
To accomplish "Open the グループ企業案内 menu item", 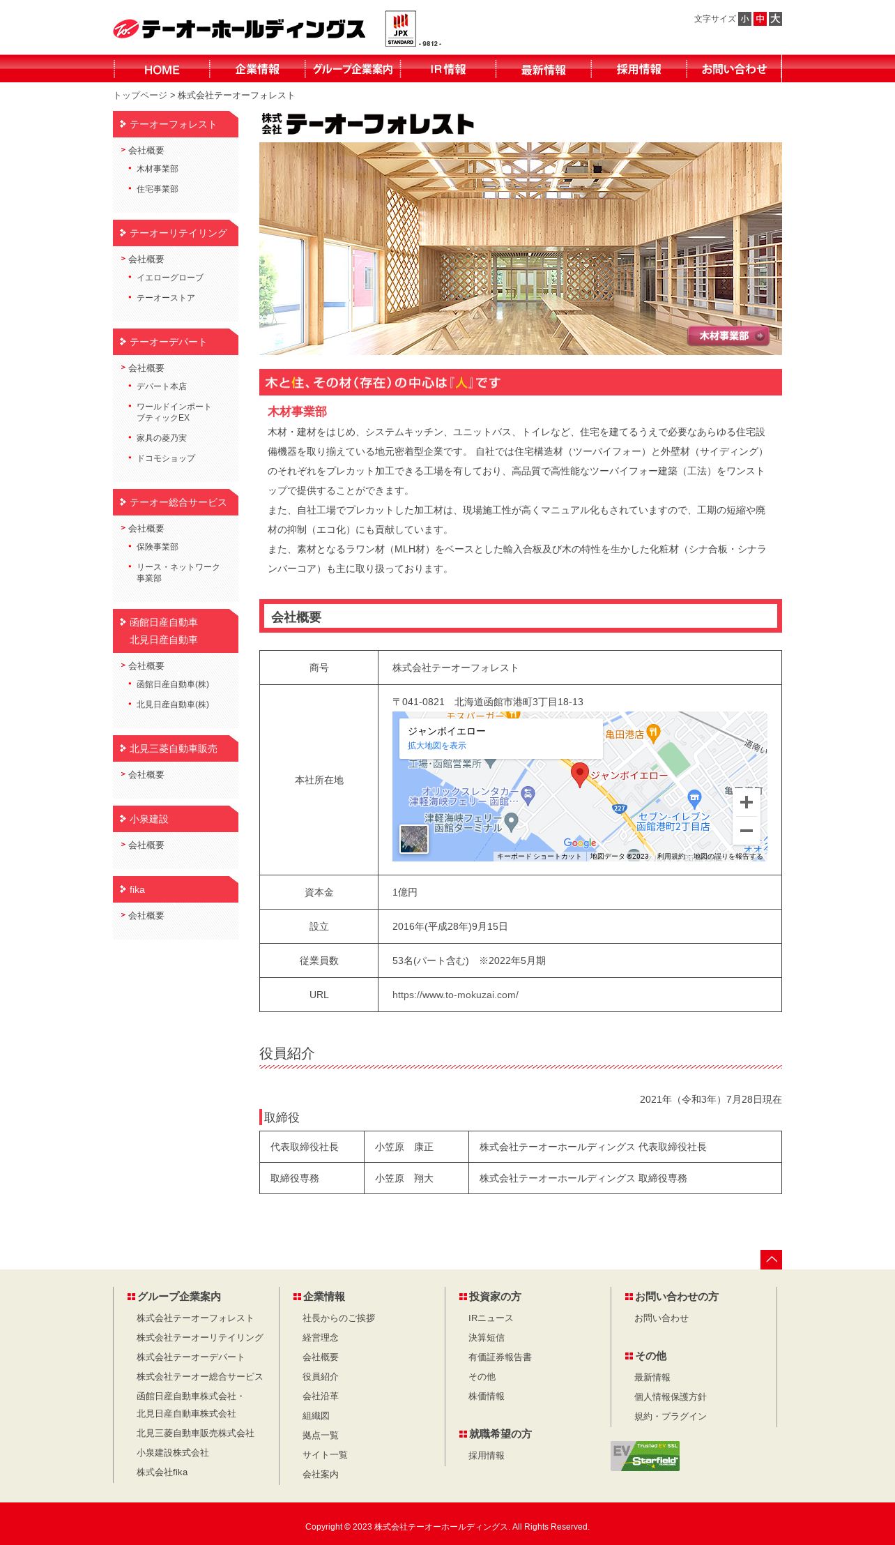I will click(x=353, y=69).
